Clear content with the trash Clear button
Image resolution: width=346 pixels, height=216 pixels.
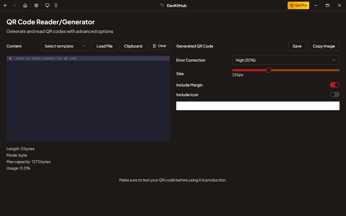[x=159, y=46]
